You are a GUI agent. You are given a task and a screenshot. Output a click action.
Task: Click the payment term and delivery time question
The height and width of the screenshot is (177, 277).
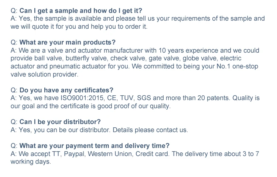pyautogui.click(x=94, y=146)
